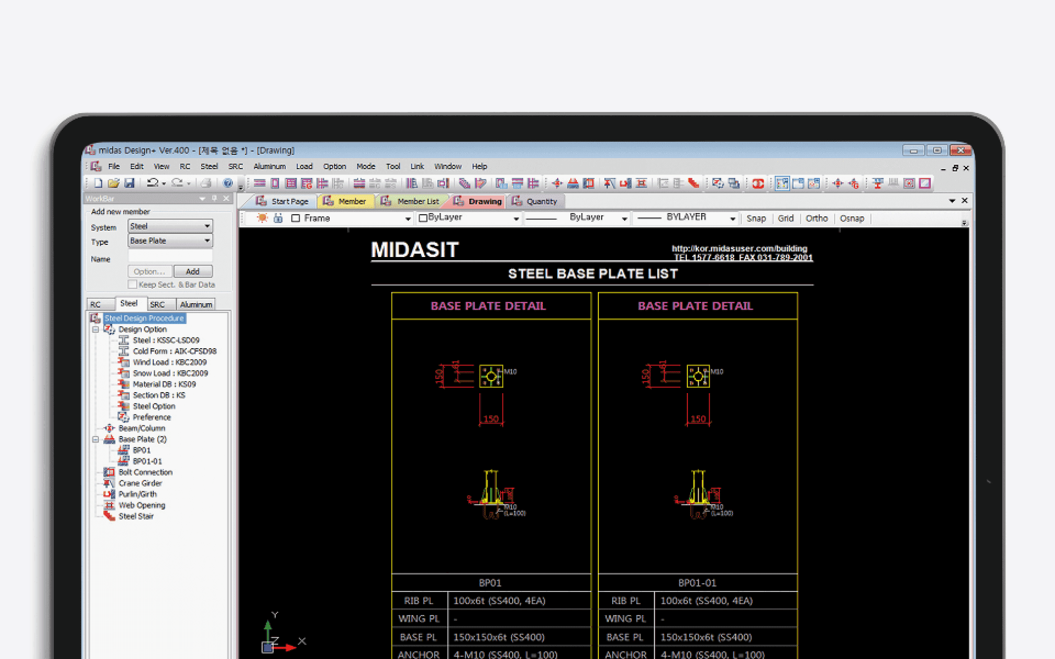Toggle Ortho mode

coord(817,219)
